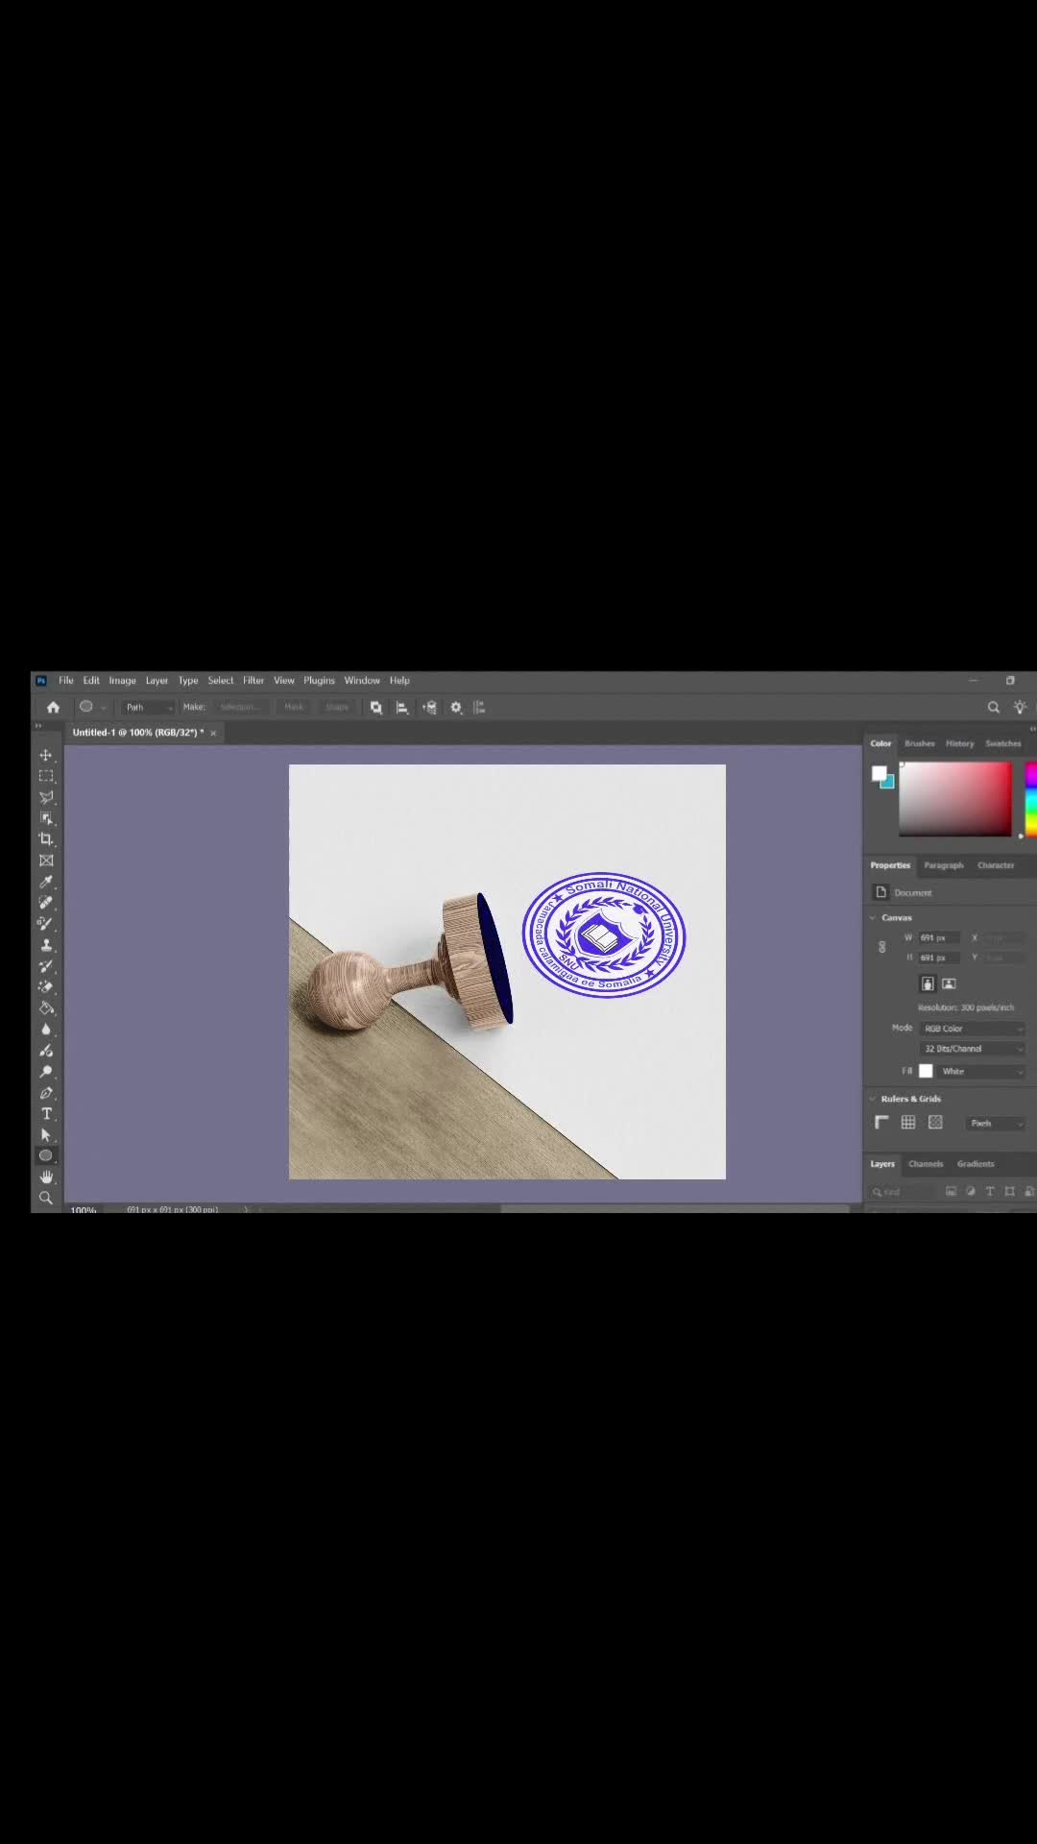
Task: Set canvas to landscape orientation
Action: (949, 983)
